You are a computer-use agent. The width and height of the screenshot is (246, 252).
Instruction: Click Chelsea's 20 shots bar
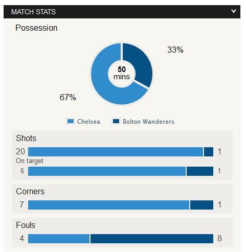pyautogui.click(x=116, y=152)
